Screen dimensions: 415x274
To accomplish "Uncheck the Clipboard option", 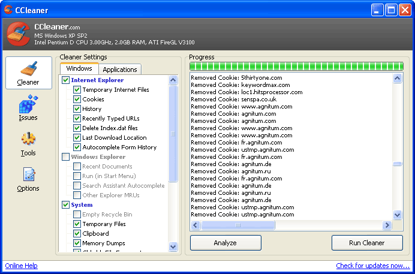I will [77, 233].
